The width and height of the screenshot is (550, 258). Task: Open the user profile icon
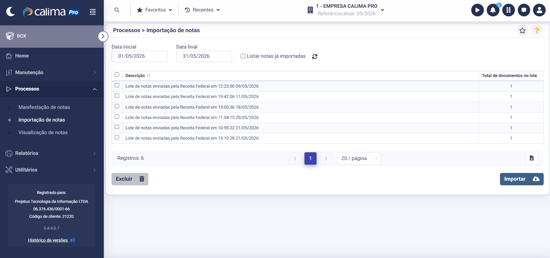pos(539,10)
